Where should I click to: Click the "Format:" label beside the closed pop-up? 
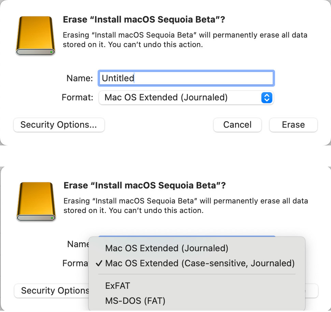tap(77, 98)
